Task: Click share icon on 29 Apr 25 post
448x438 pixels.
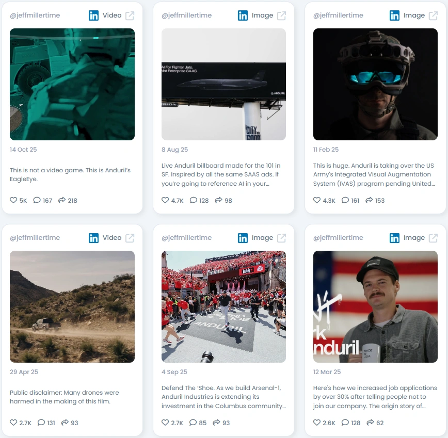Action: [65, 423]
